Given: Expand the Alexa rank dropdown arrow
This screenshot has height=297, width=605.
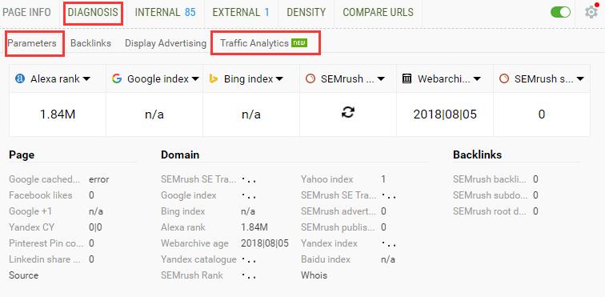Looking at the screenshot, I should point(86,79).
